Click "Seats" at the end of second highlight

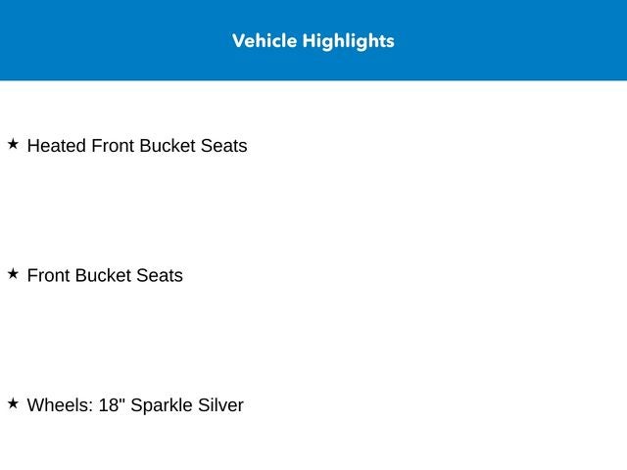[160, 276]
